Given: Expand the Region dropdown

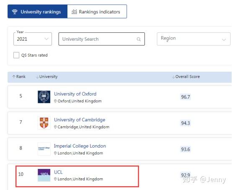Looking at the screenshot, I should pos(193,39).
